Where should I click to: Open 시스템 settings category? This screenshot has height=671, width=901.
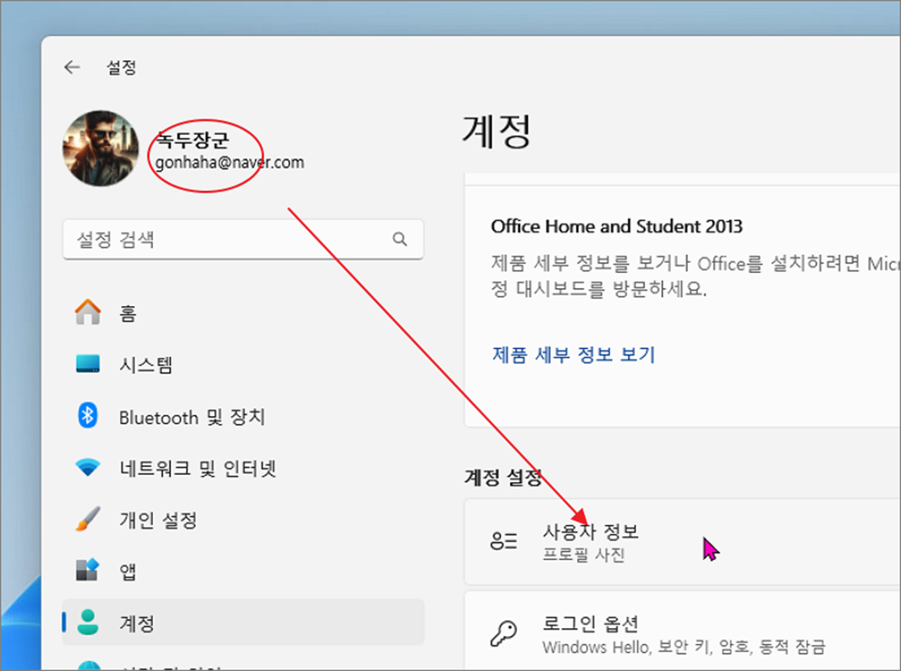(243, 365)
